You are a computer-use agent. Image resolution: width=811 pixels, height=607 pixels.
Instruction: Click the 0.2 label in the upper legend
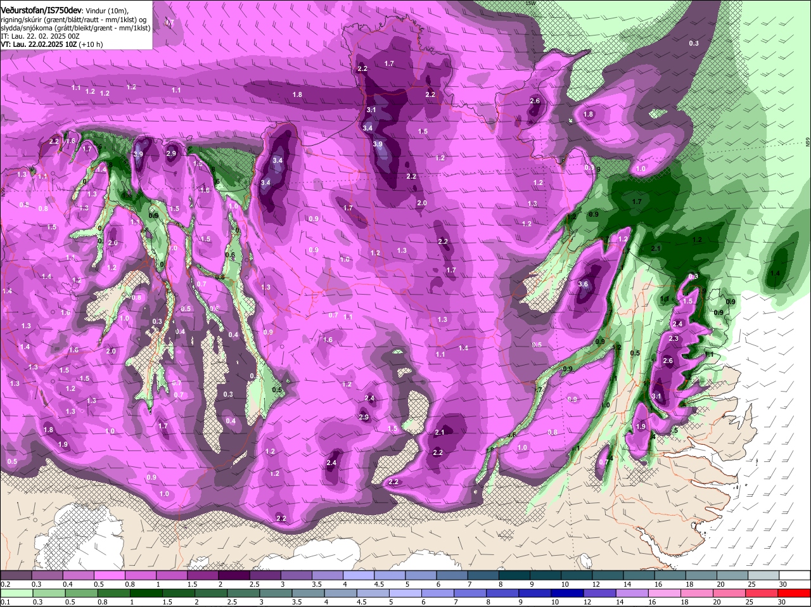coord(5,584)
